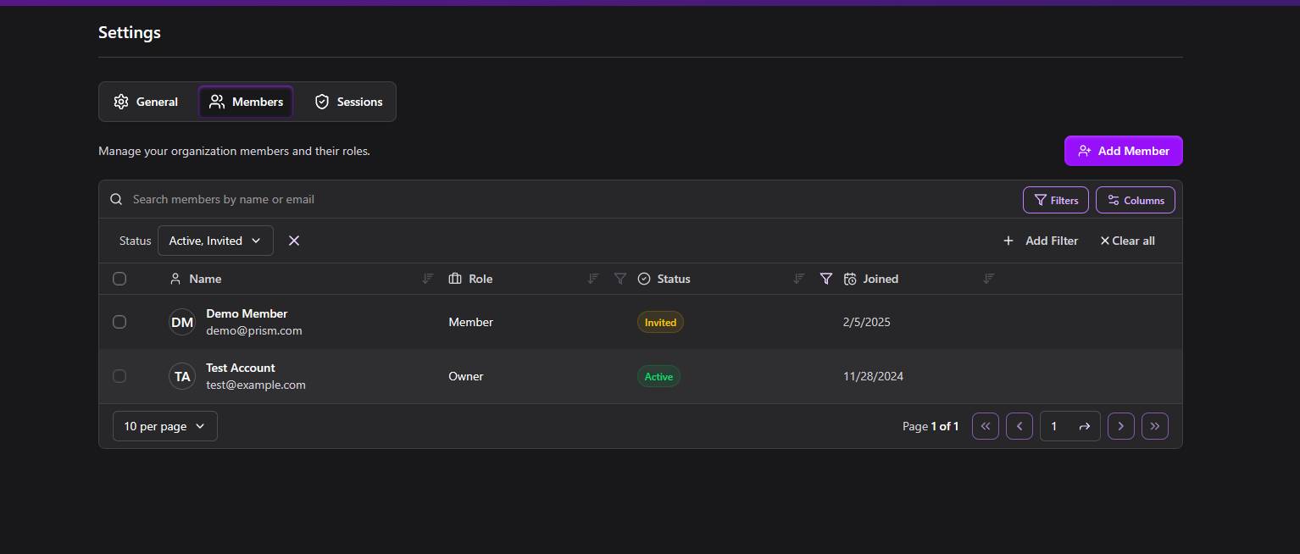Click the remove icon on the Status filter chip

pyautogui.click(x=294, y=241)
